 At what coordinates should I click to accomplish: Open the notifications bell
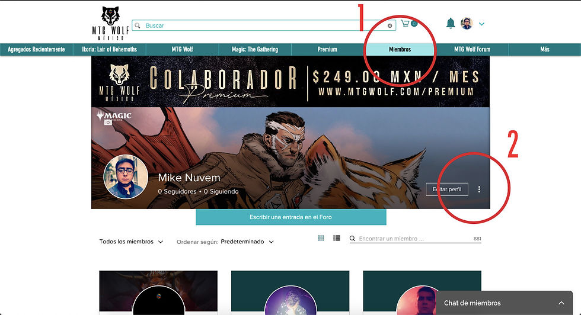451,23
